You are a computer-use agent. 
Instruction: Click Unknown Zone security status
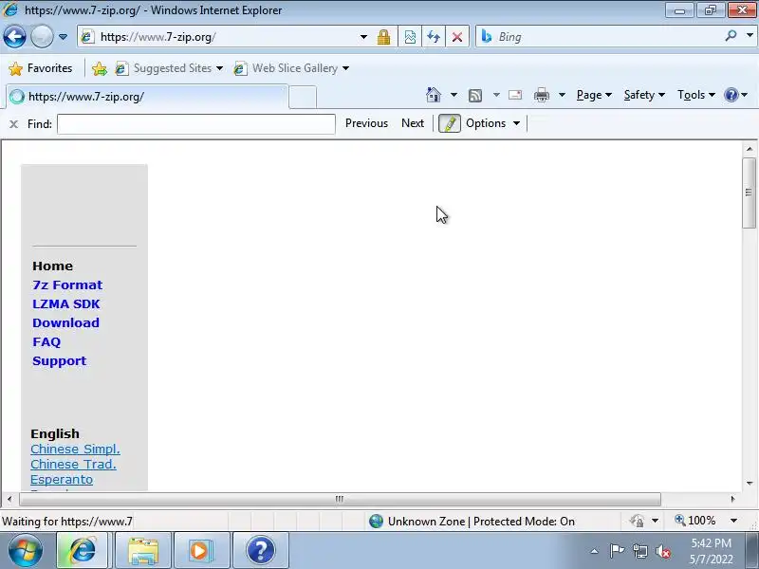[472, 521]
